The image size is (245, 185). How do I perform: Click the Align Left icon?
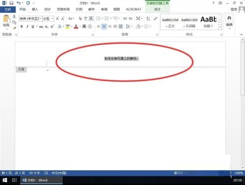click(x=98, y=26)
